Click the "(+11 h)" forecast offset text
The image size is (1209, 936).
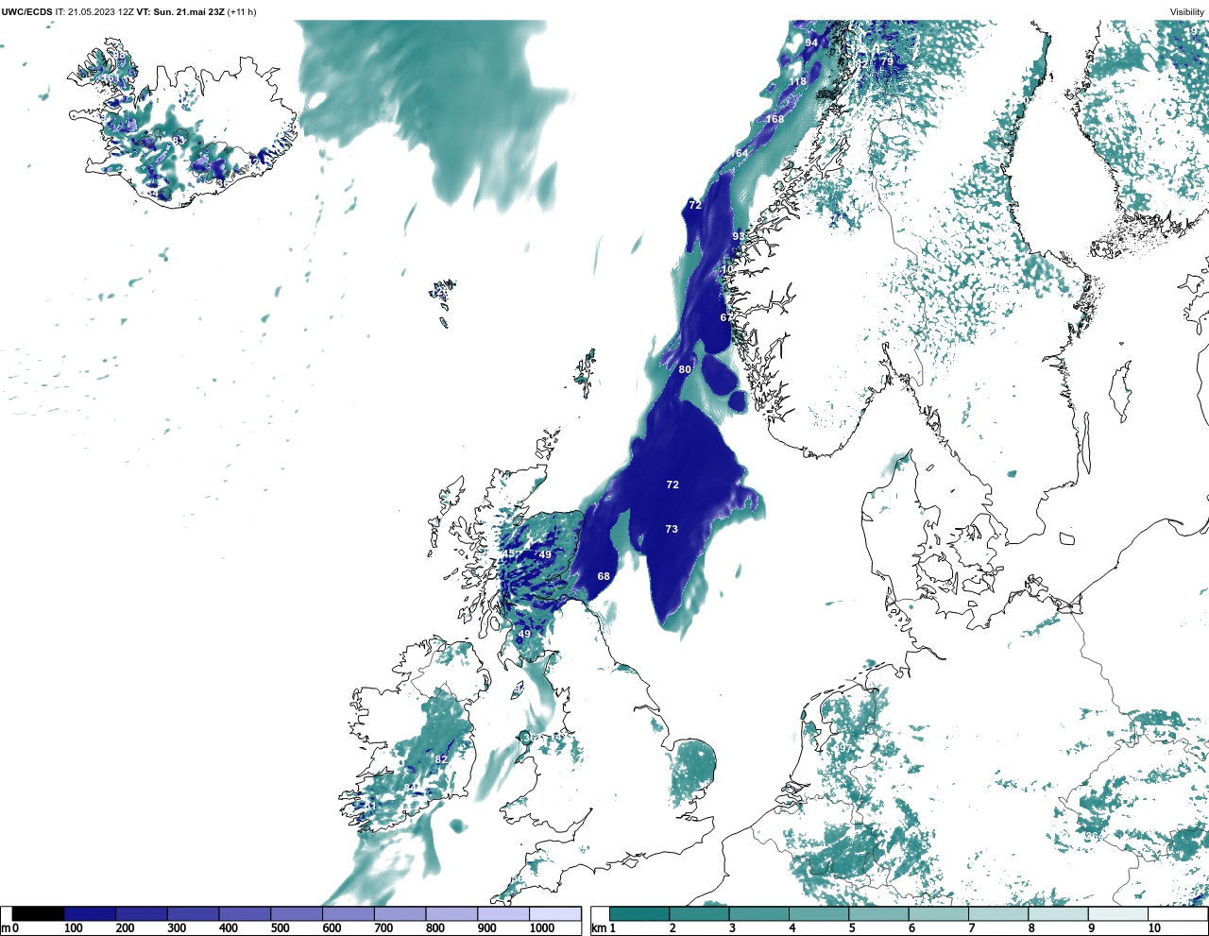[241, 11]
